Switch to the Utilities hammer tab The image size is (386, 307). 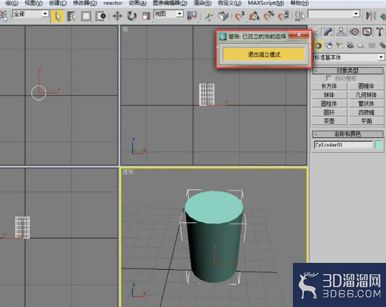[x=379, y=32]
